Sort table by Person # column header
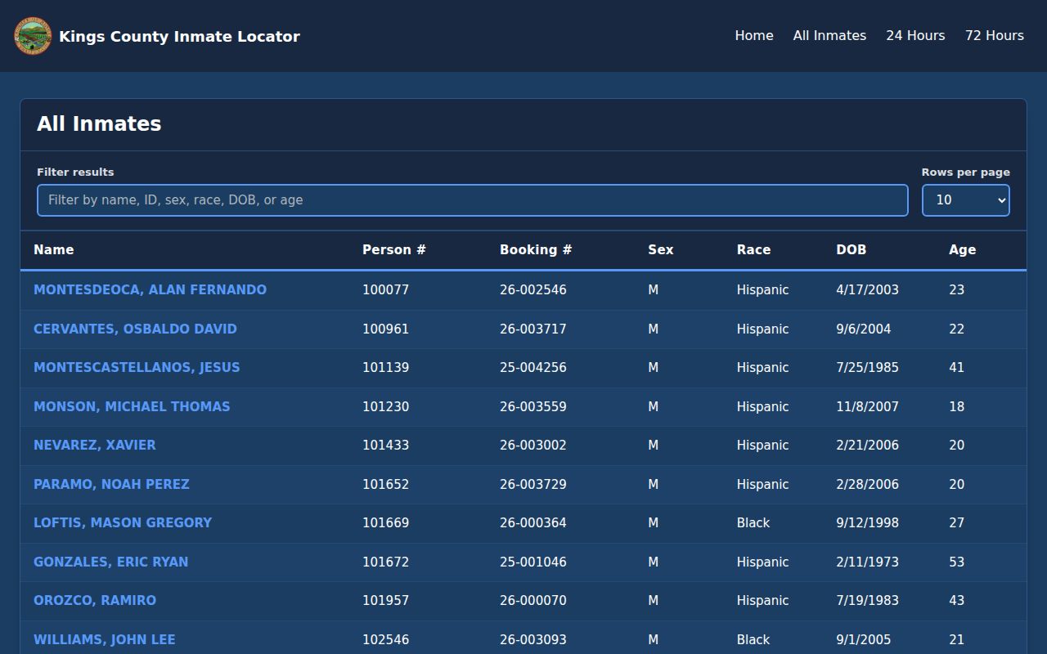 394,250
